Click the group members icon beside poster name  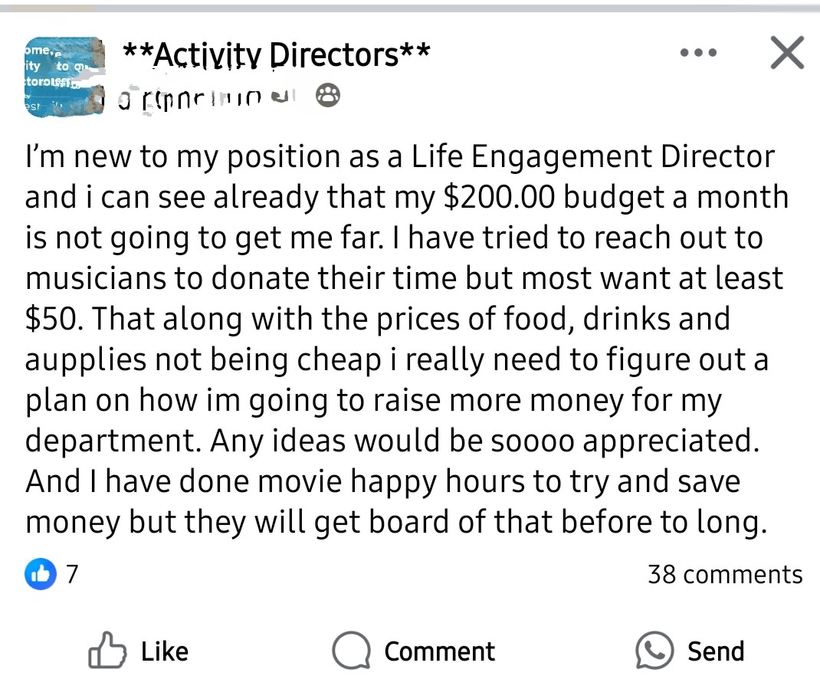point(328,96)
